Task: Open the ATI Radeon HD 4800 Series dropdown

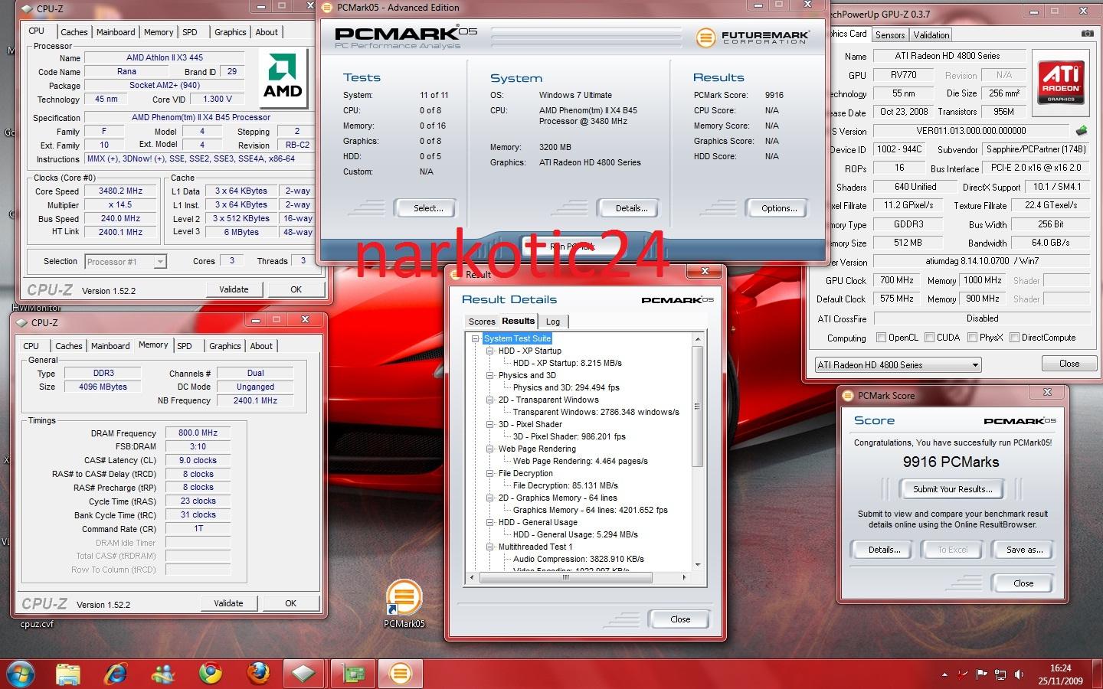Action: (898, 365)
